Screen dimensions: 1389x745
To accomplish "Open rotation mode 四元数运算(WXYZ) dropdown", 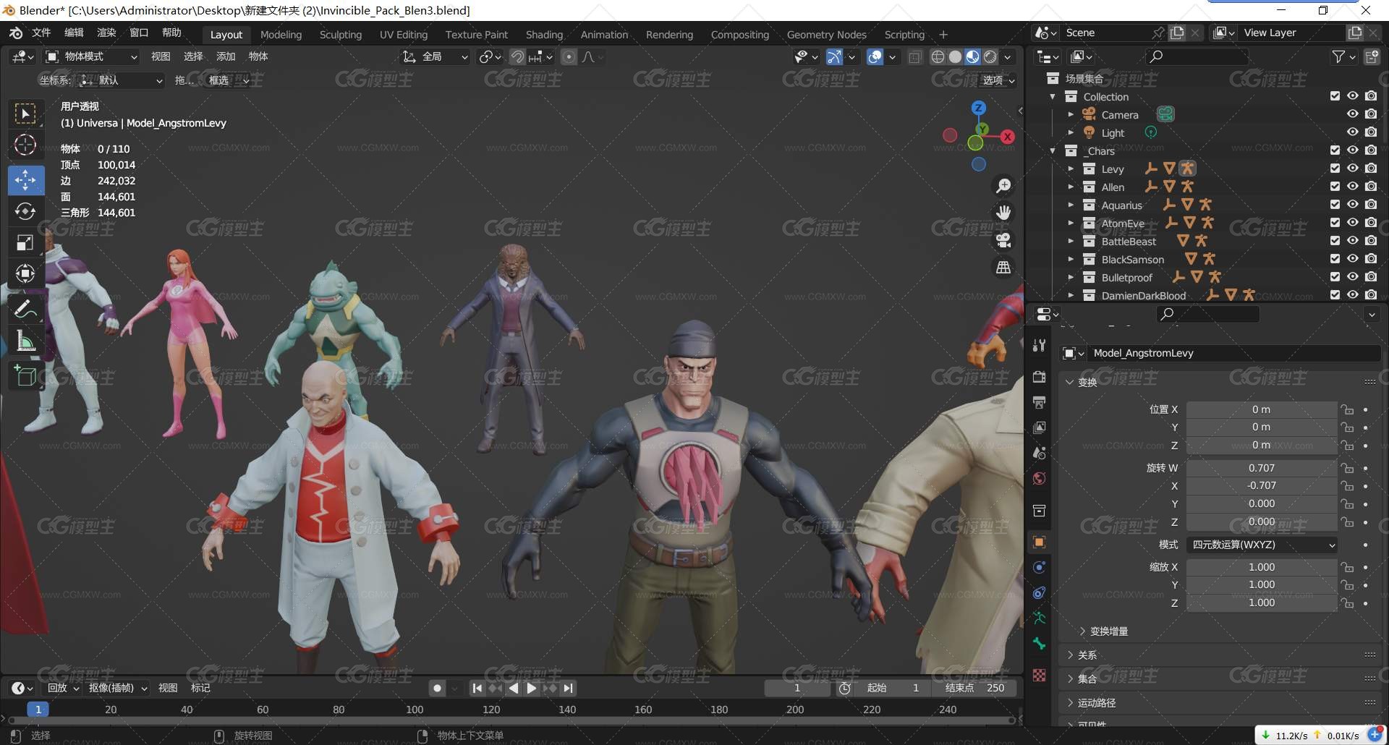I will coord(1262,545).
